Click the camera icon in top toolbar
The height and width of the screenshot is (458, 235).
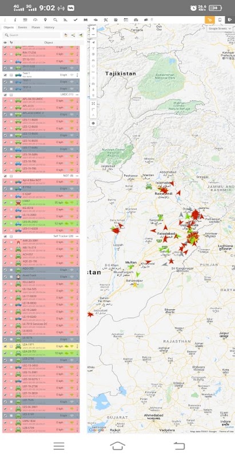pos(136,20)
